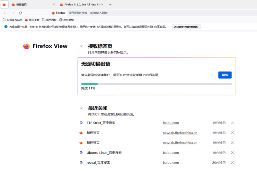Click the blue 继续 button
Image resolution: width=257 pixels, height=171 pixels.
(225, 75)
